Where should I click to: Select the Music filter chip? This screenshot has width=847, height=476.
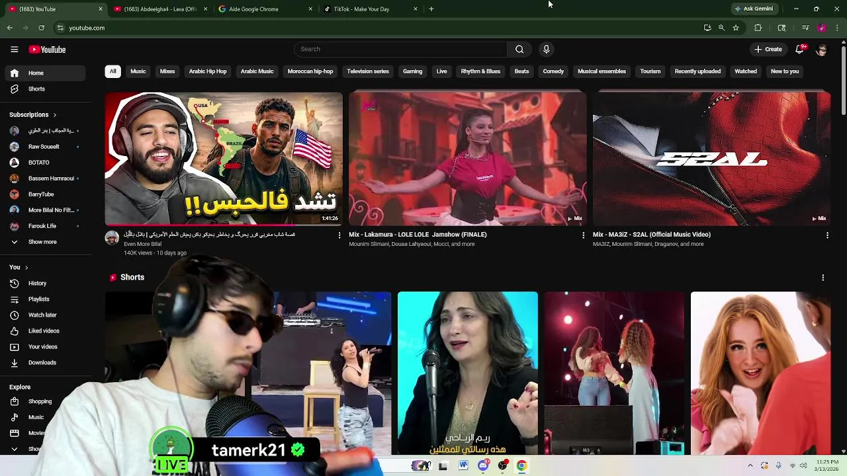[x=138, y=71]
